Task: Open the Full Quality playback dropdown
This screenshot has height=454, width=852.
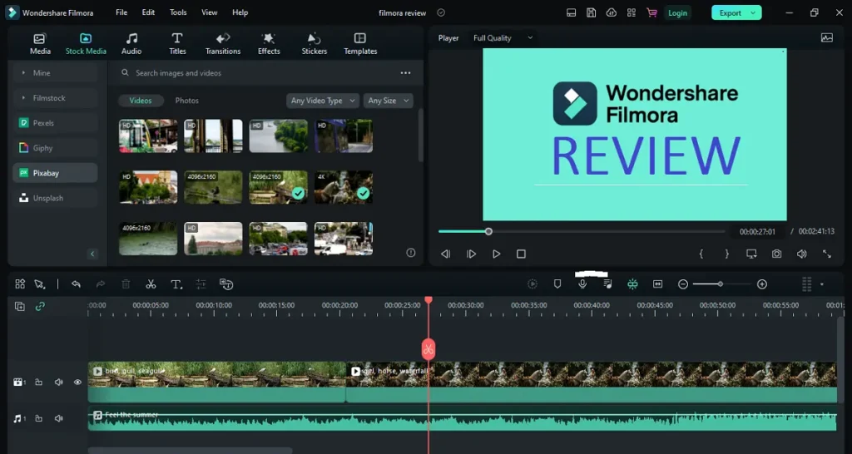Action: (503, 38)
